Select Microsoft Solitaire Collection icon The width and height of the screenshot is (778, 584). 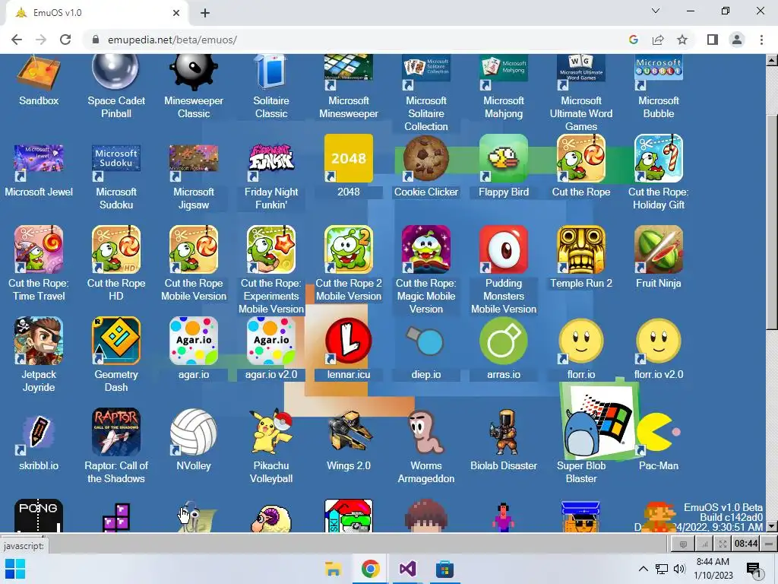pyautogui.click(x=425, y=73)
